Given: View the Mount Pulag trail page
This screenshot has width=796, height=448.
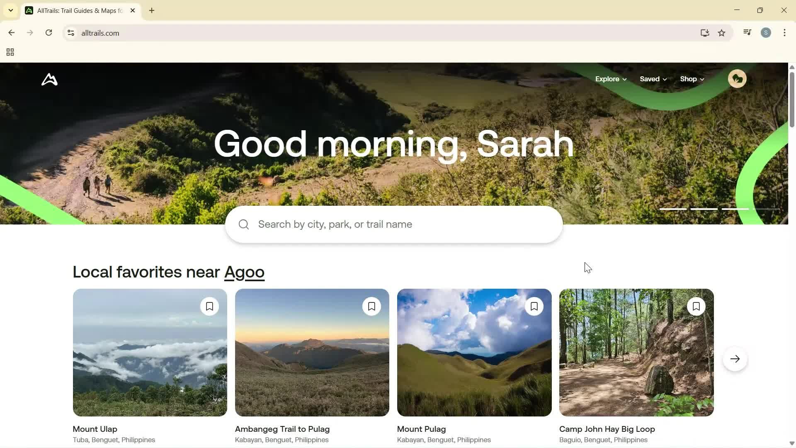Looking at the screenshot, I should point(421,429).
